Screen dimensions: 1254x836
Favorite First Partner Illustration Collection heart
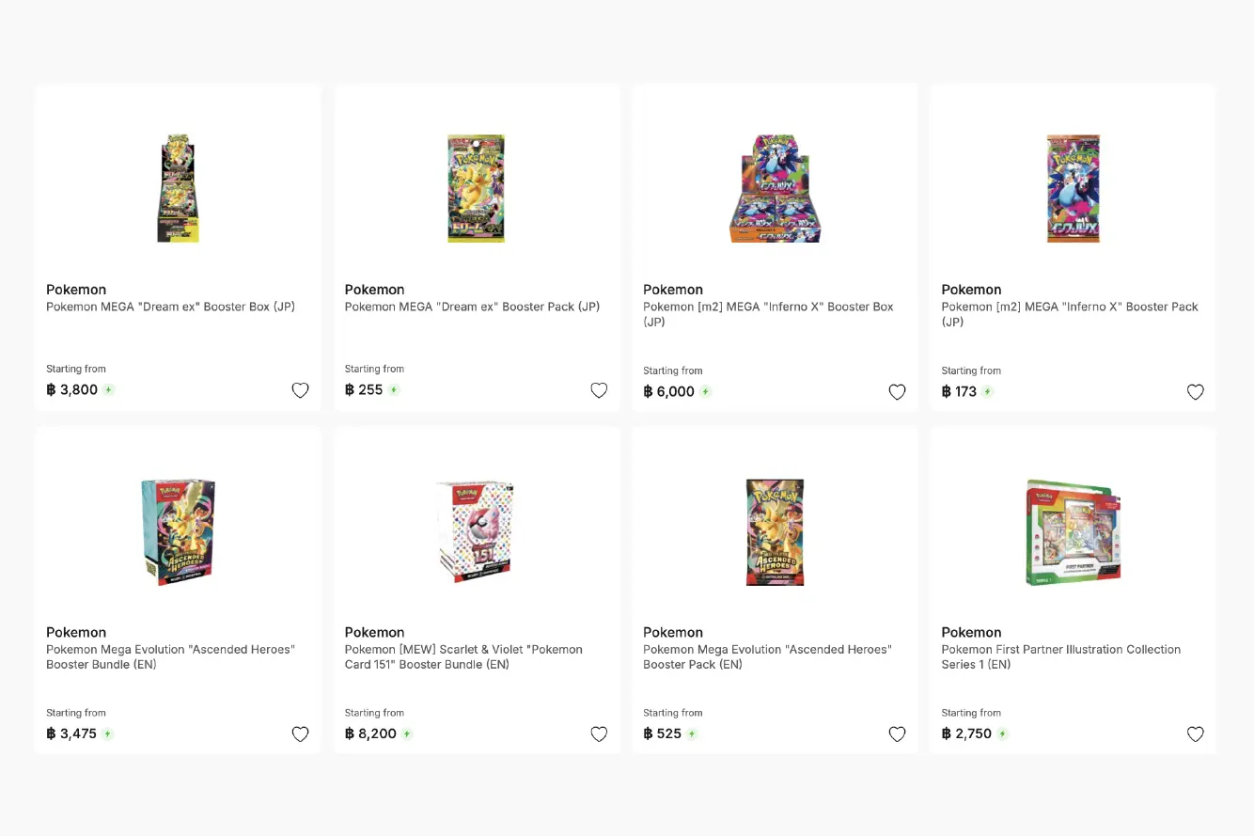[x=1195, y=734]
